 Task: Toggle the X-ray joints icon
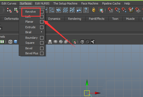(93, 42)
